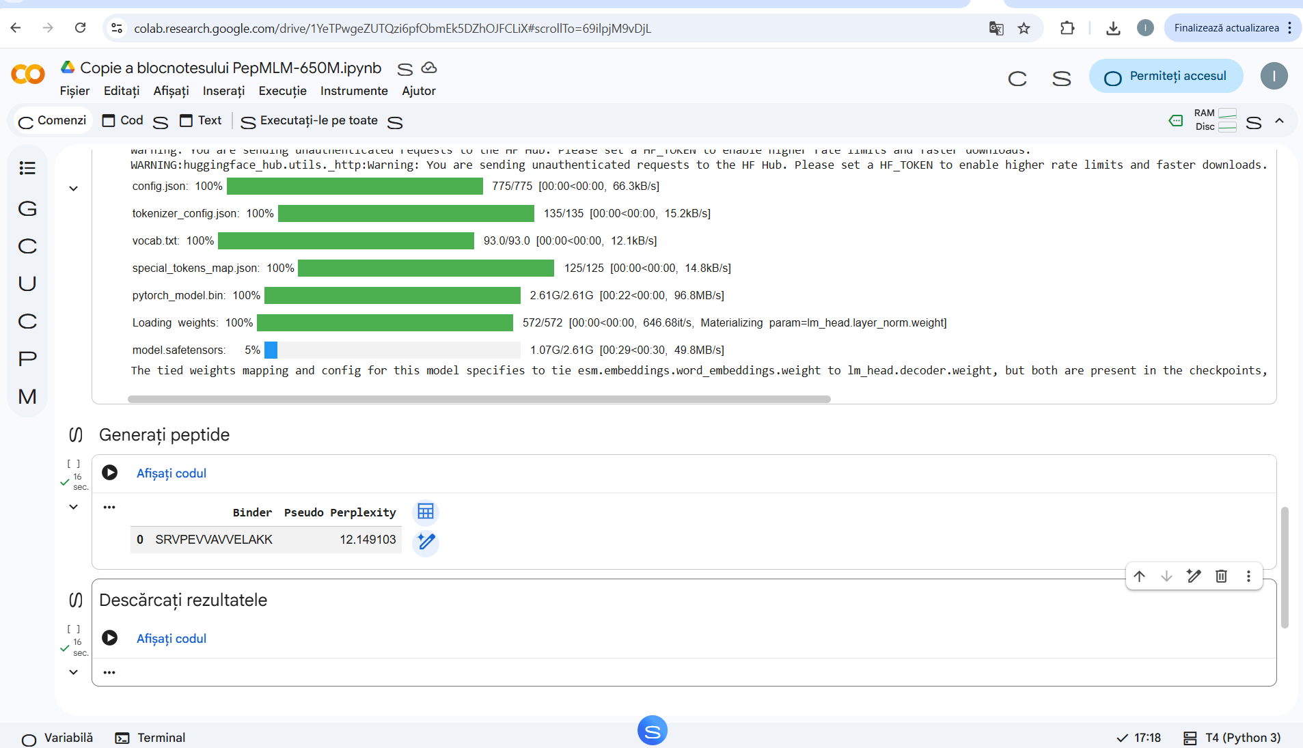Viewport: 1303px width, 748px height.
Task: Click the browser address bar URL
Action: 392,28
